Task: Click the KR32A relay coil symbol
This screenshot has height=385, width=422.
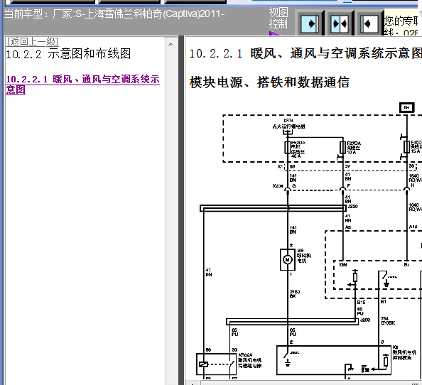Action: (204, 364)
